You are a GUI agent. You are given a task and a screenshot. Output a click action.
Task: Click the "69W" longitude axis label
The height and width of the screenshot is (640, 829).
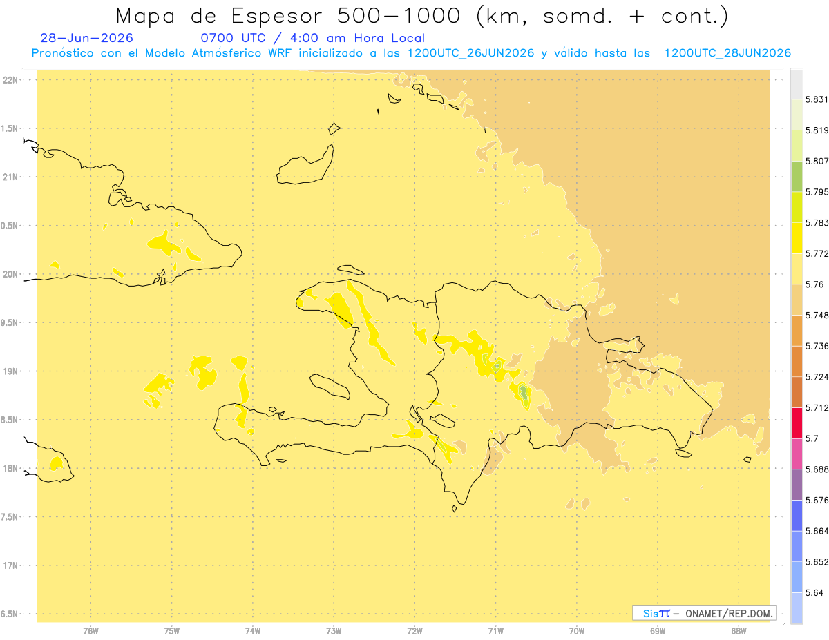[x=658, y=631]
